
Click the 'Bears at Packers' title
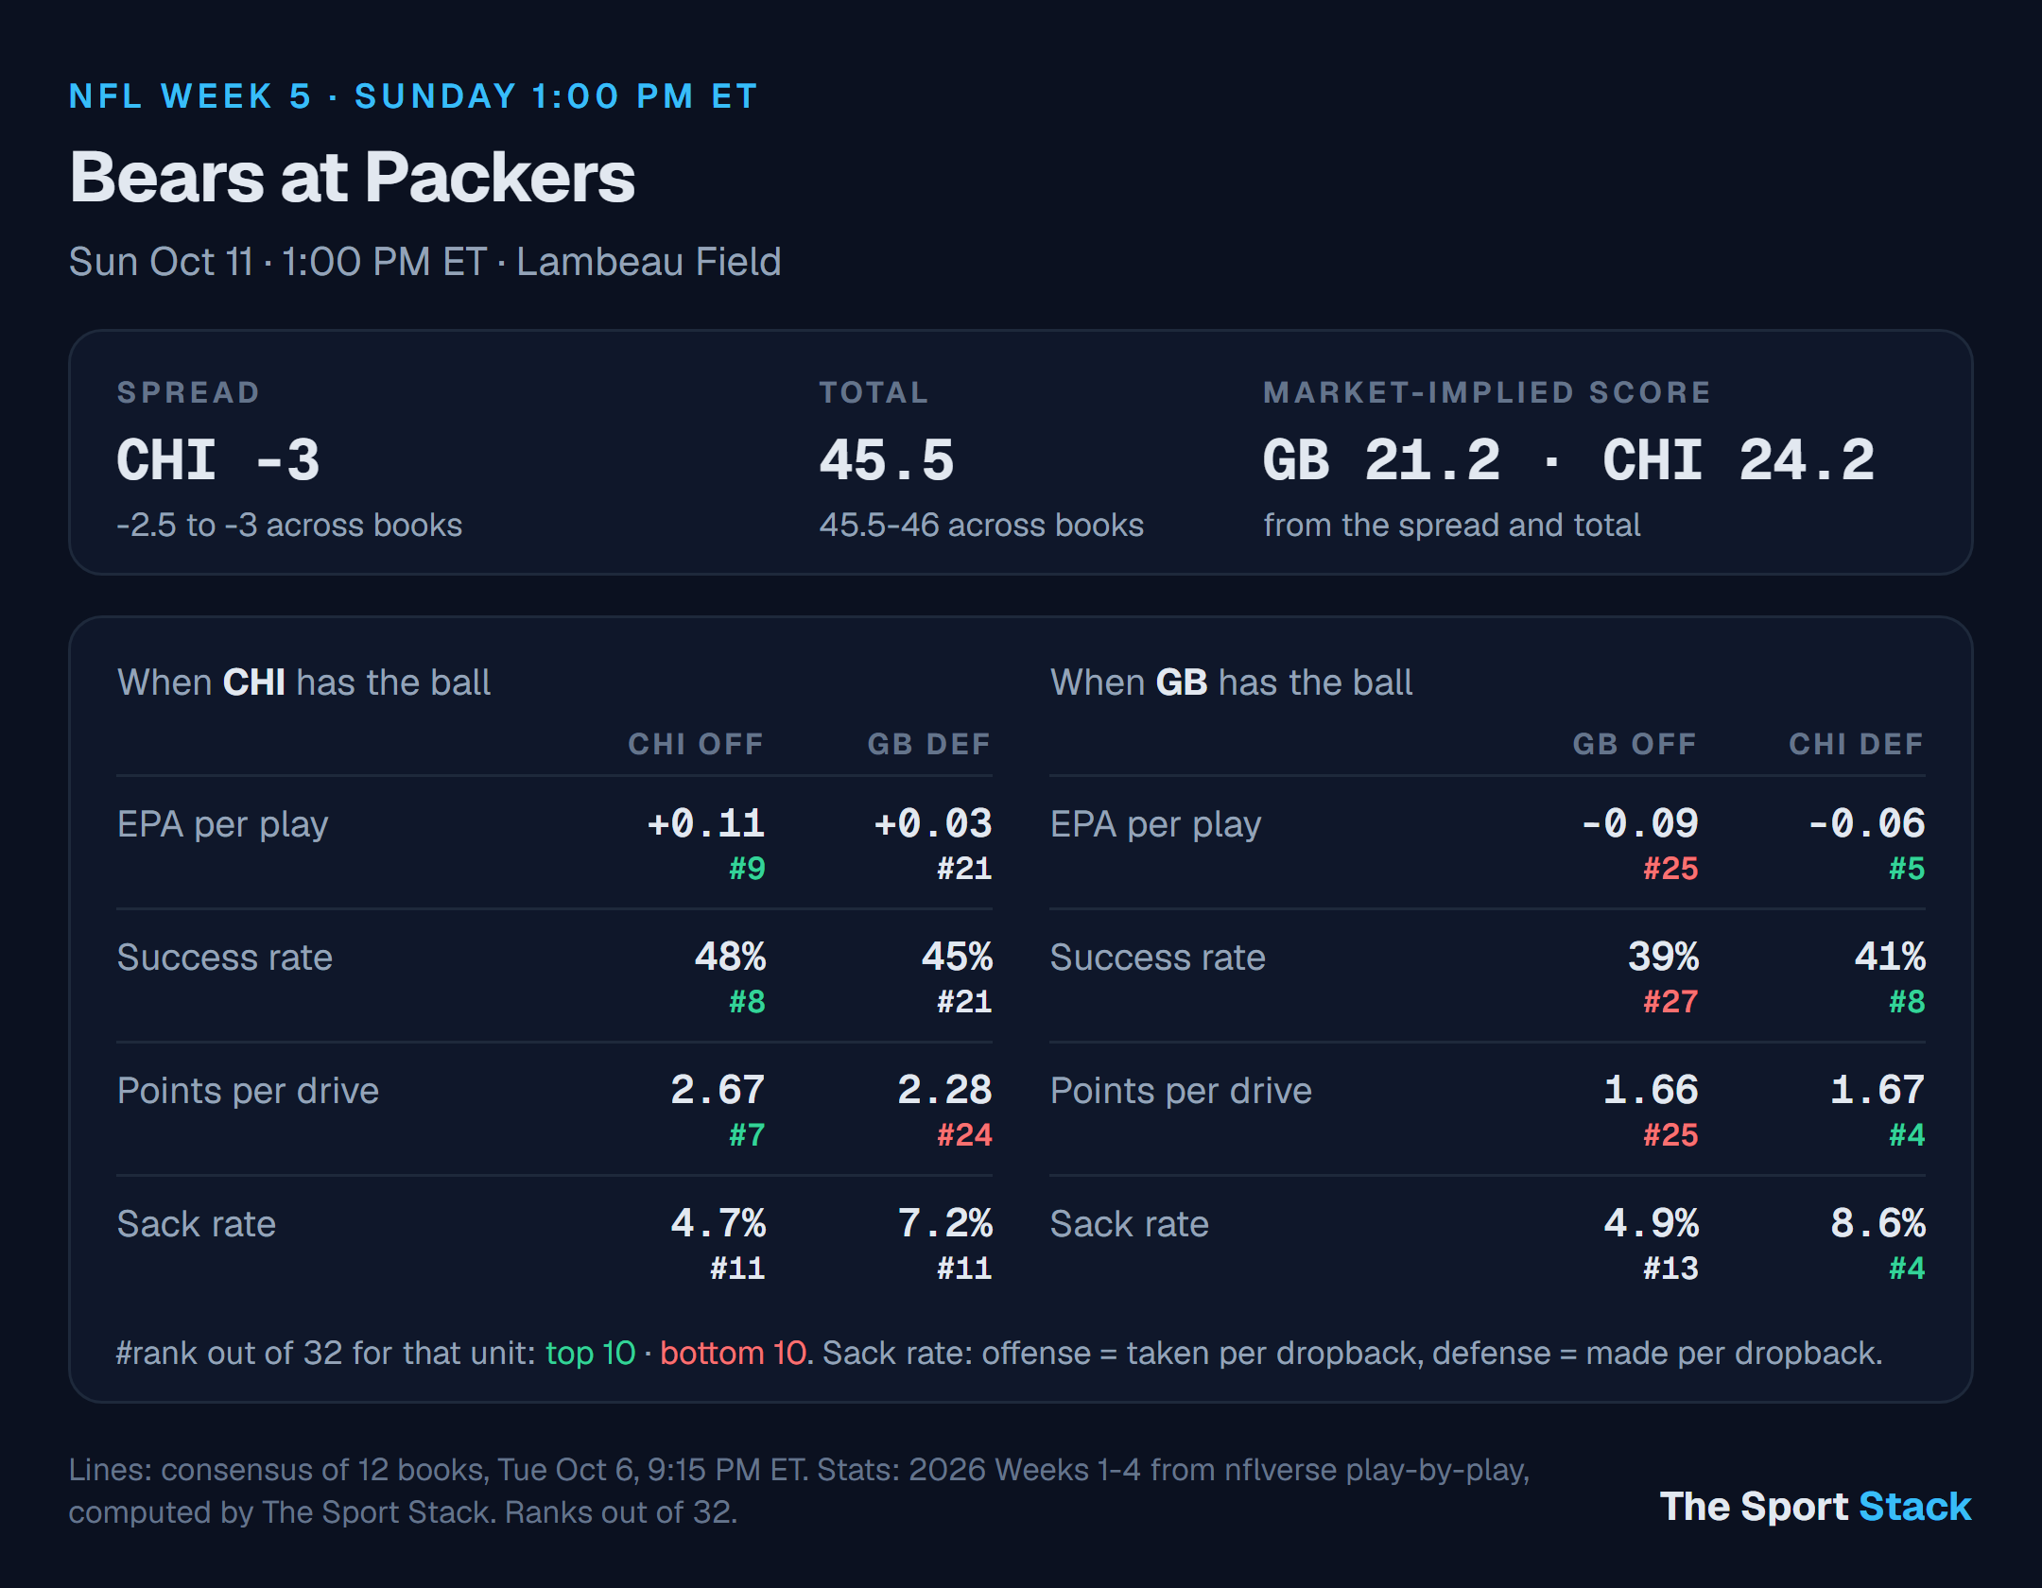[352, 178]
